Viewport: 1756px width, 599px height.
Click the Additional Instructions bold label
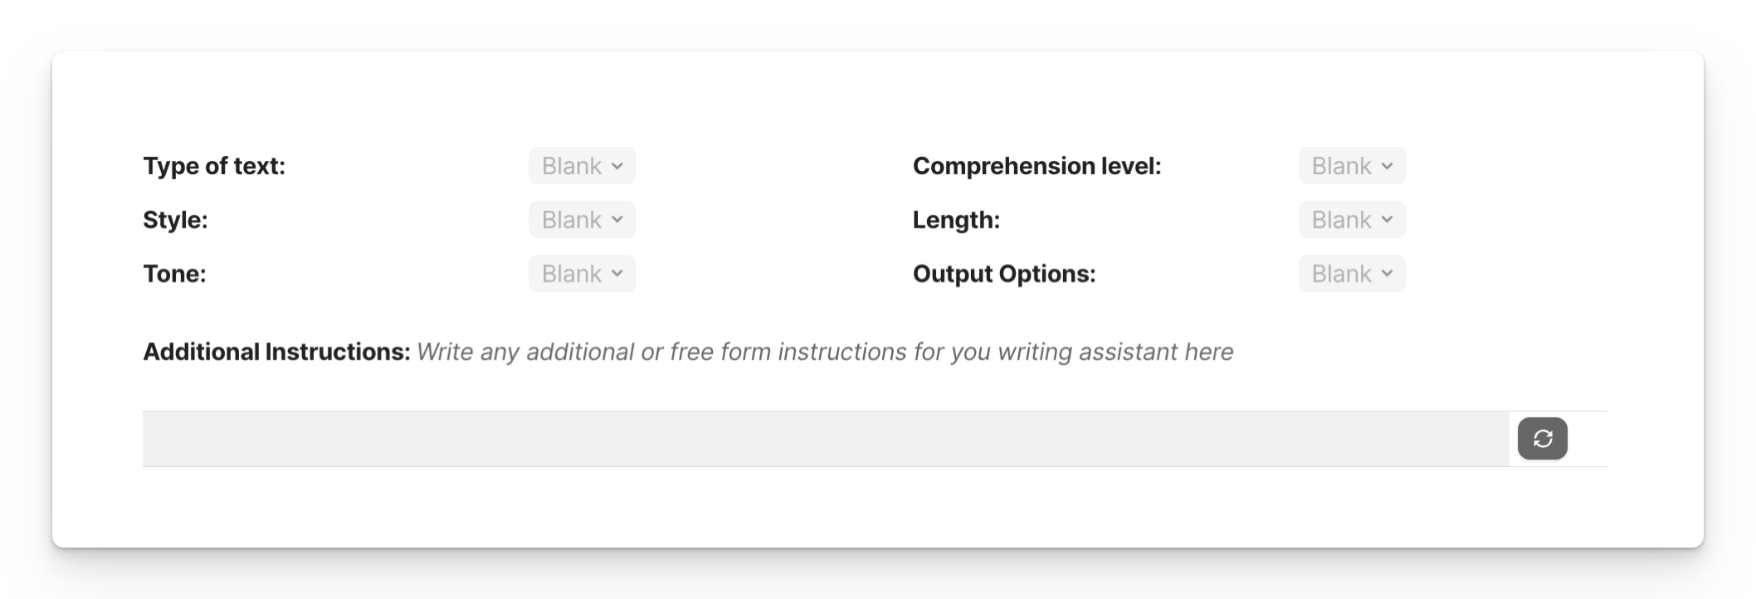(x=276, y=352)
